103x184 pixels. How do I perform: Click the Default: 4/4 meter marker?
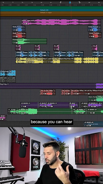[45, 10]
